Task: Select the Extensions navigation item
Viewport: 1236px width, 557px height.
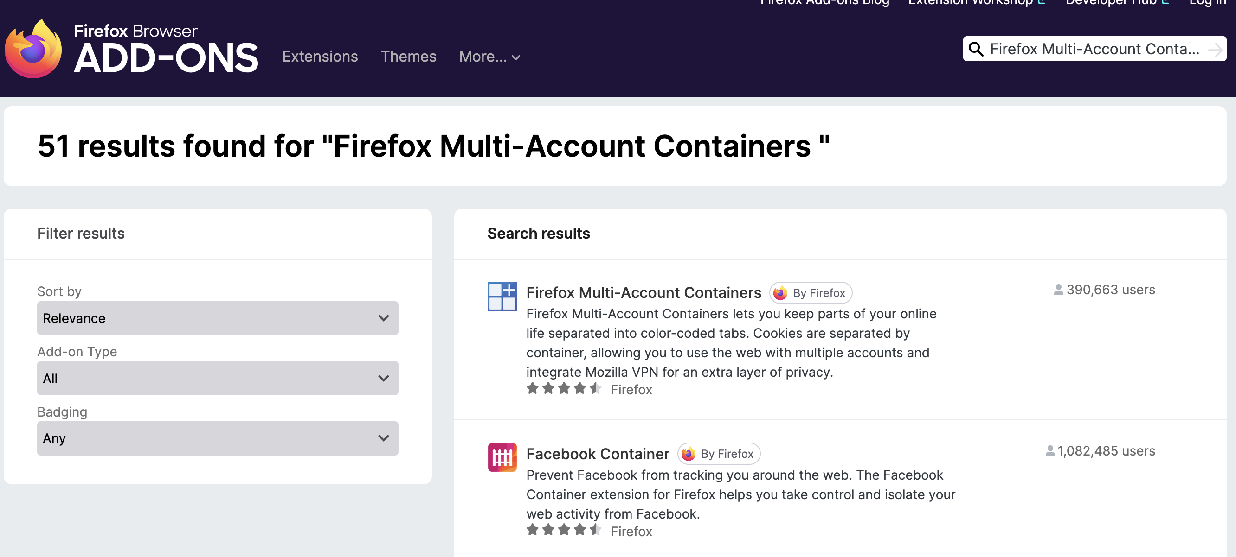Action: coord(320,57)
